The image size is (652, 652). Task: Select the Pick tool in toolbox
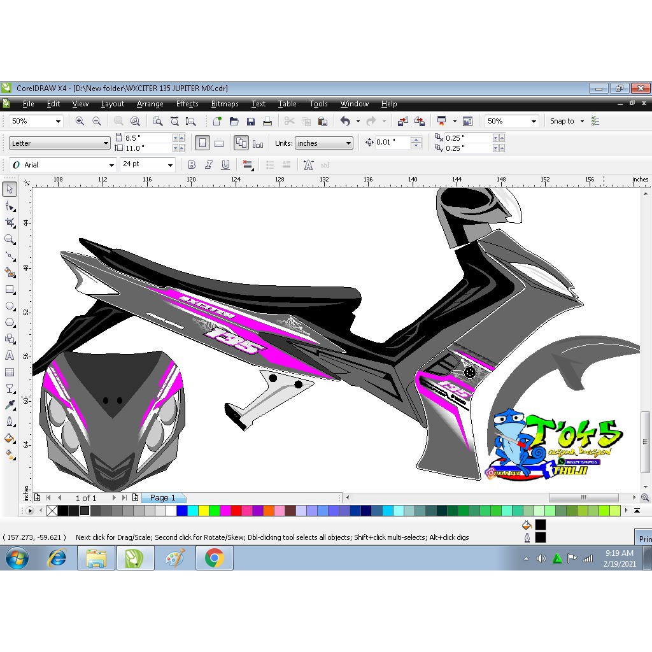(10, 189)
